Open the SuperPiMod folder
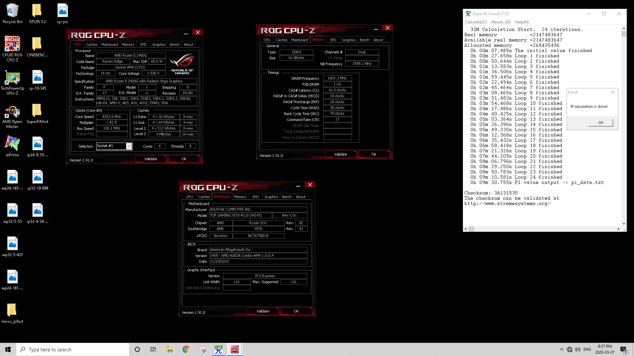 click(37, 114)
